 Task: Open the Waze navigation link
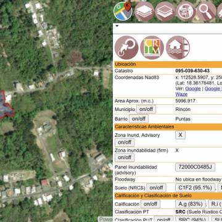pyautogui.click(x=181, y=94)
